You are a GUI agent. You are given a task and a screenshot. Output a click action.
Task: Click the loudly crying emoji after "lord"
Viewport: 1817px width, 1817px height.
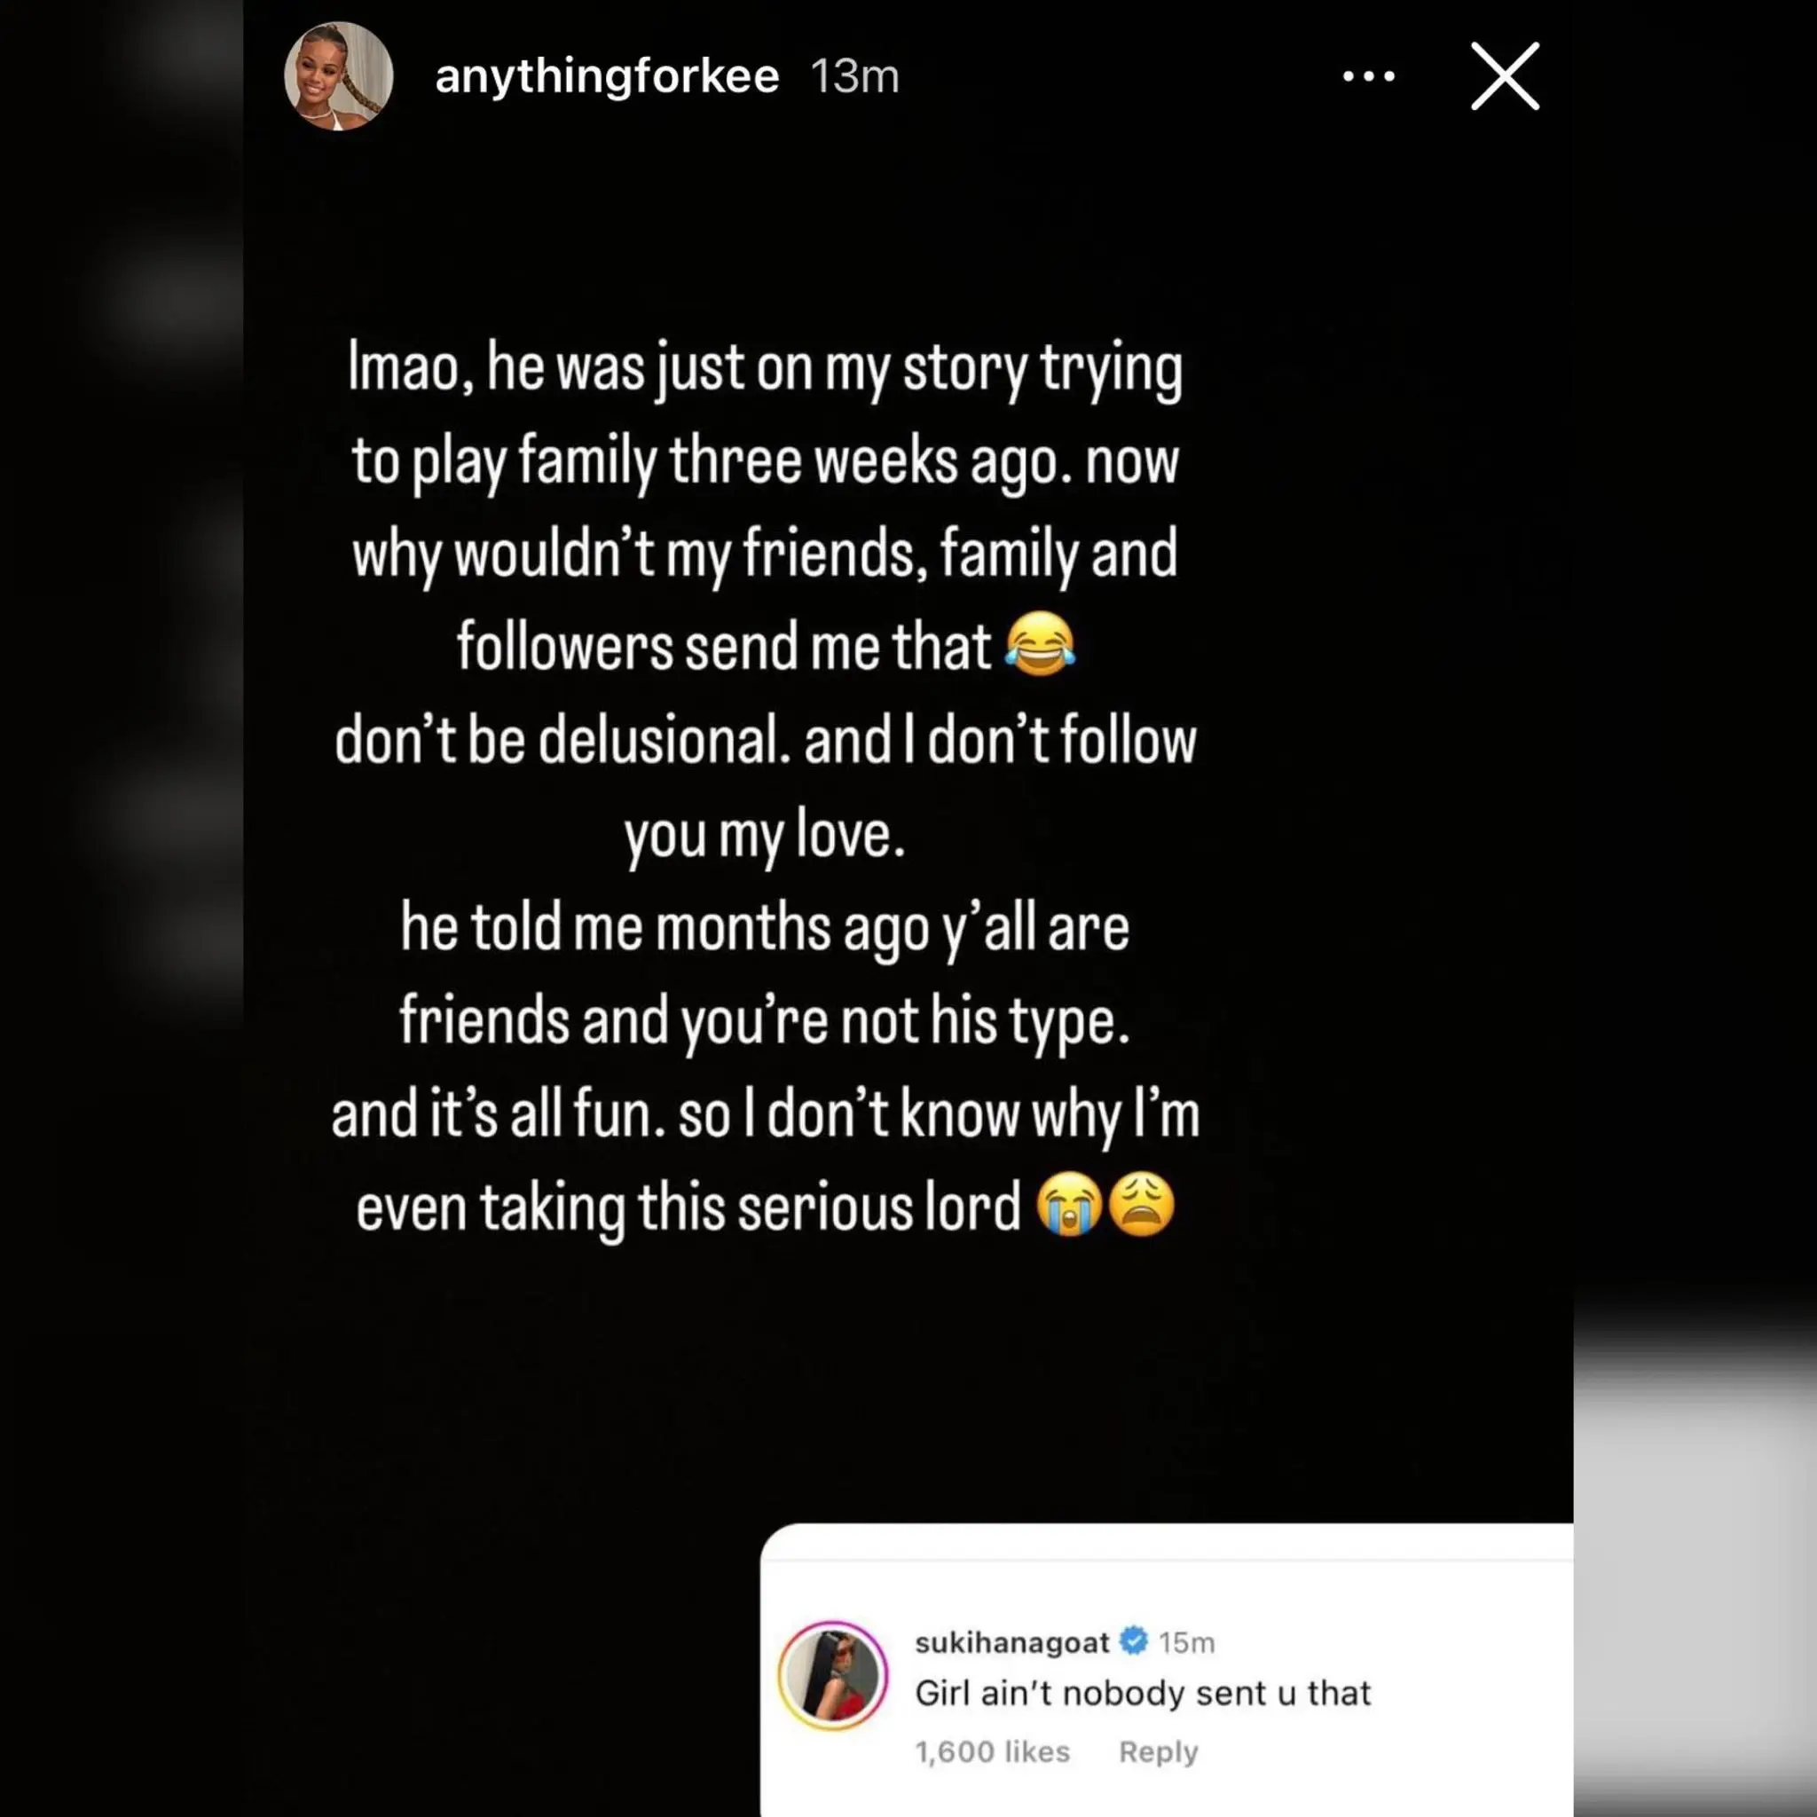click(1070, 1205)
